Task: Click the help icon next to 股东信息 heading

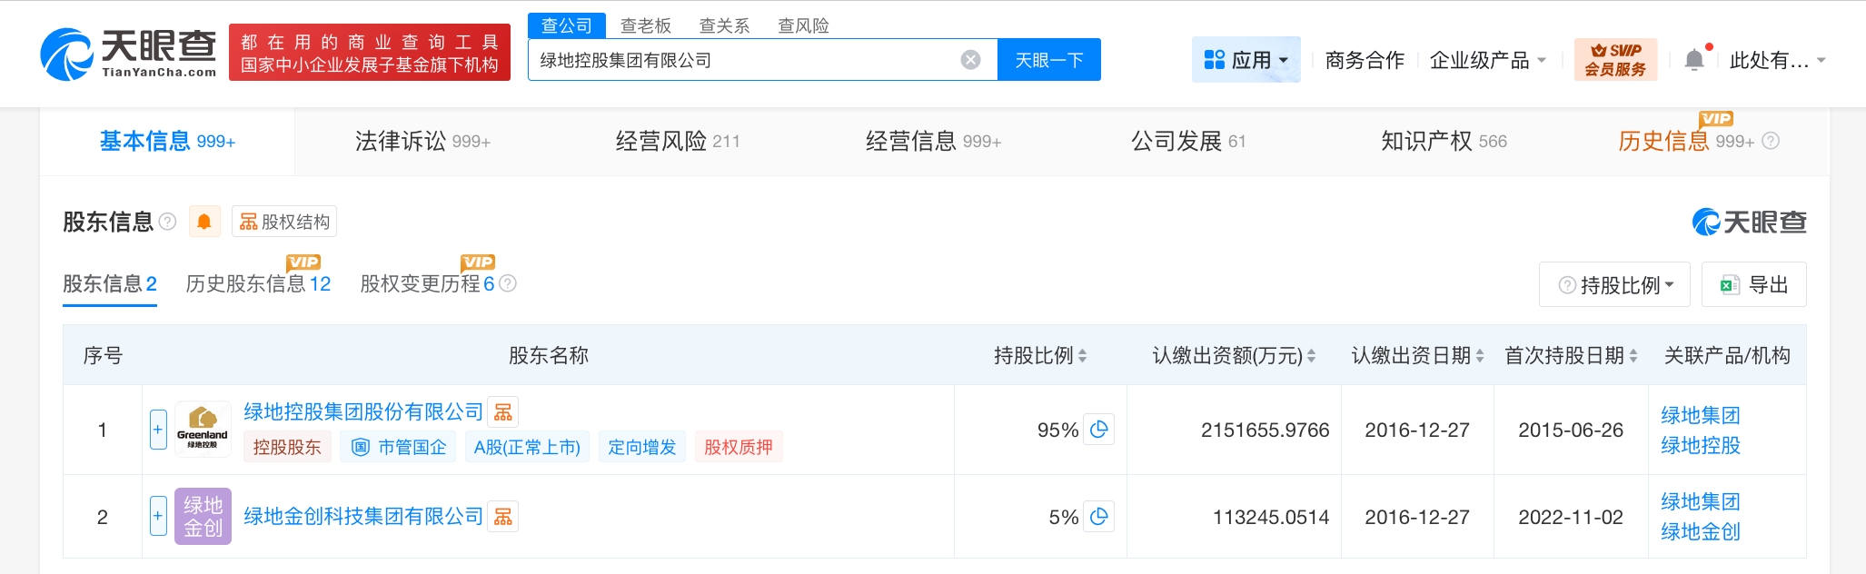Action: tap(167, 222)
